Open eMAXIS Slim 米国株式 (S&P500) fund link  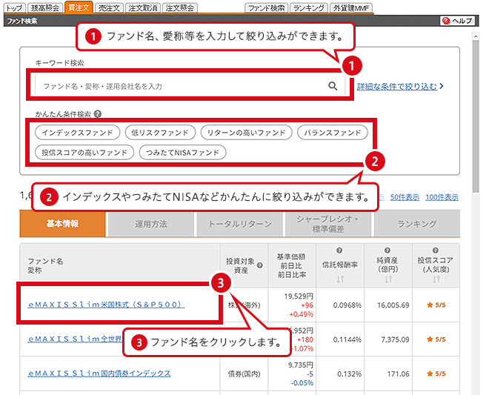coord(106,305)
